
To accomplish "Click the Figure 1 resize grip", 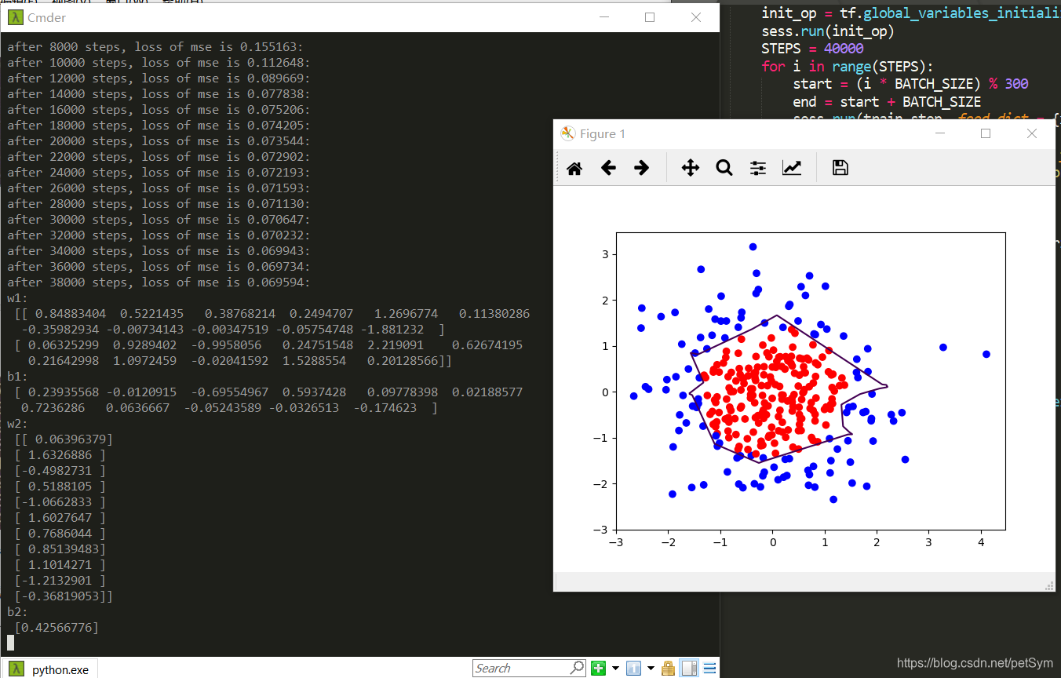I will click(1049, 585).
